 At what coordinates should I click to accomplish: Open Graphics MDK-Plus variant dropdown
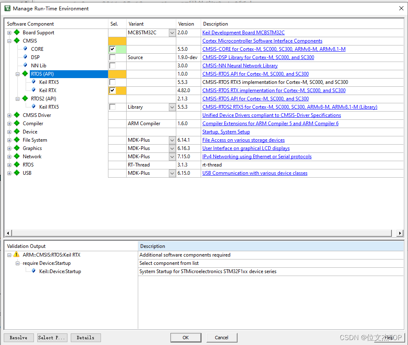(x=172, y=148)
